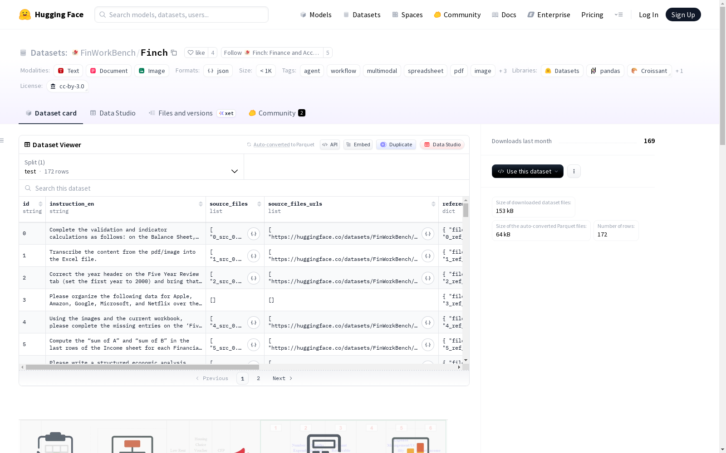Expand row 2 source_files_urls JSON value
Screen dimensions: 726x453
pos(428,278)
